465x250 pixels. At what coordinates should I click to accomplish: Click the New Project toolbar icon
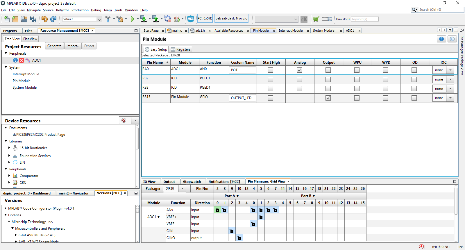[15, 19]
